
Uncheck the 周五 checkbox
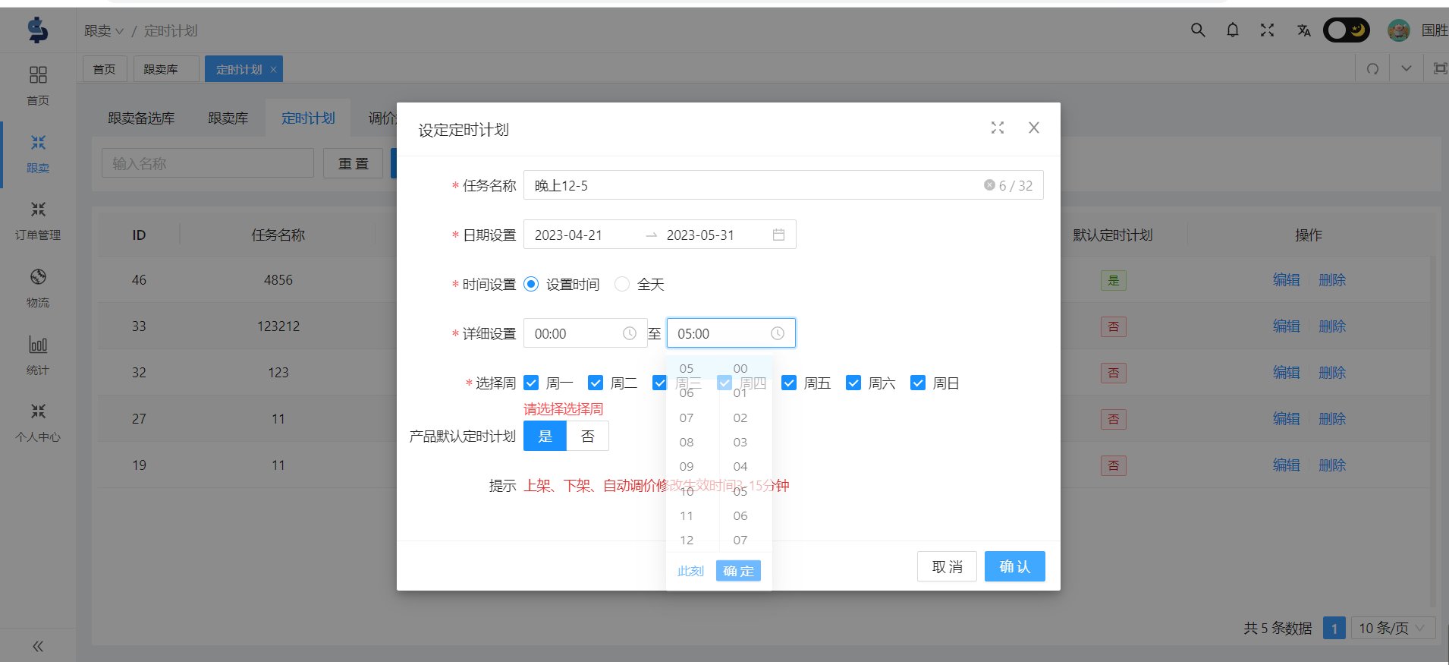coord(789,383)
